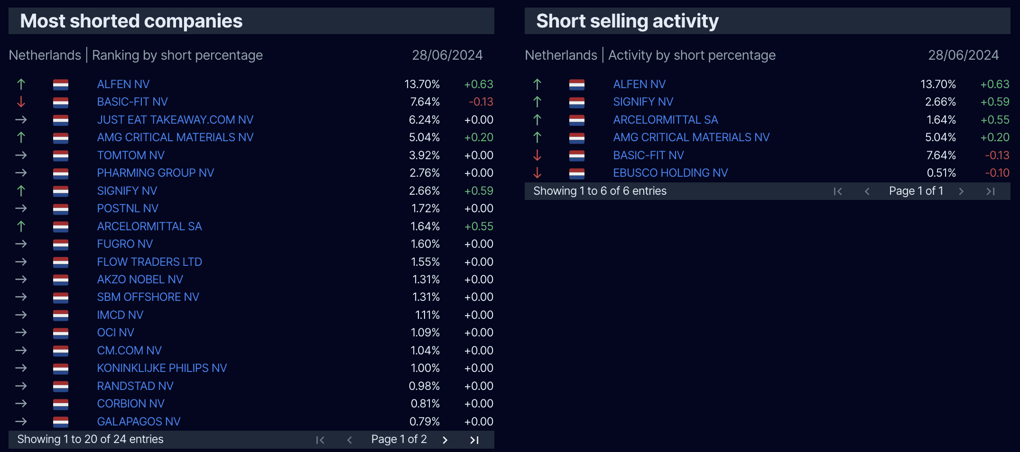Click the green up arrow beside ARCELORMITTAL SA in the activity table
This screenshot has width=1020, height=452.
[x=537, y=120]
